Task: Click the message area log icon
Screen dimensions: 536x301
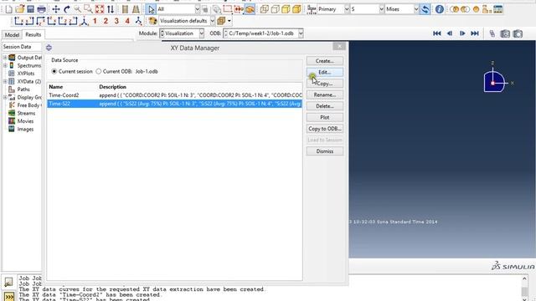Action: pyautogui.click(x=8, y=282)
